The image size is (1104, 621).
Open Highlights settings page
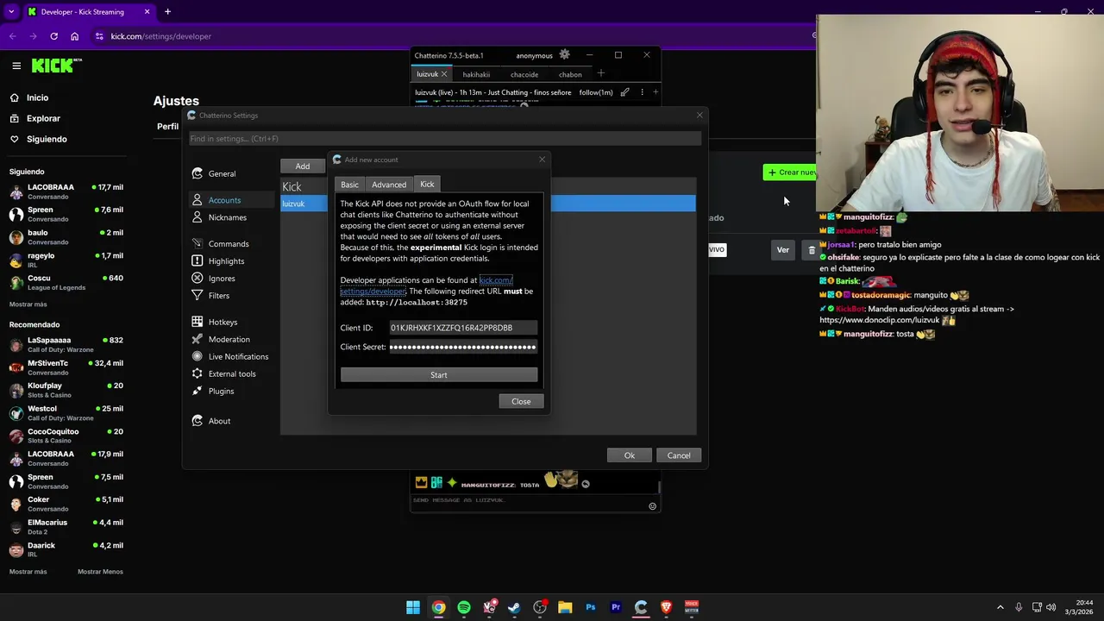pos(228,261)
